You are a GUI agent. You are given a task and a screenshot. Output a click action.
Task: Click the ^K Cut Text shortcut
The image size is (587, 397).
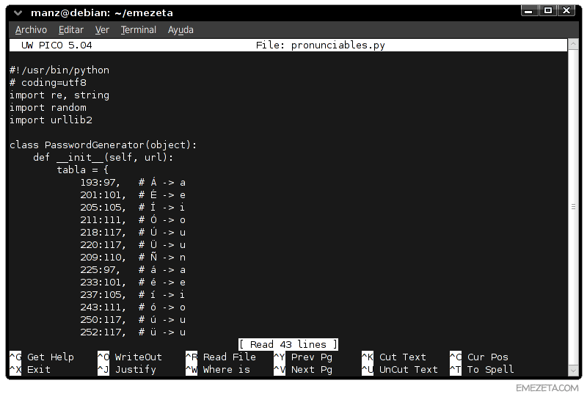pos(394,357)
